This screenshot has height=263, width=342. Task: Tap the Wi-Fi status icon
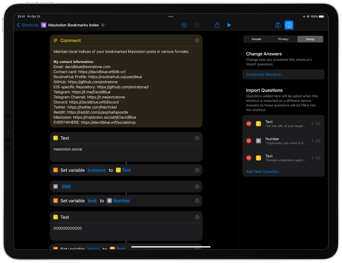click(304, 17)
